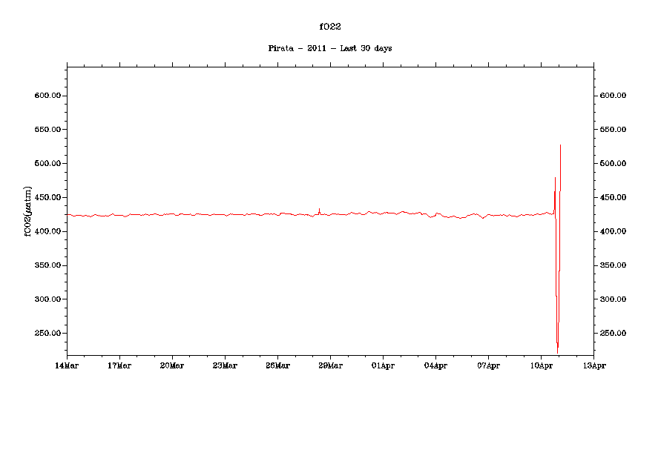Click the highest peak of the red line

560,146
